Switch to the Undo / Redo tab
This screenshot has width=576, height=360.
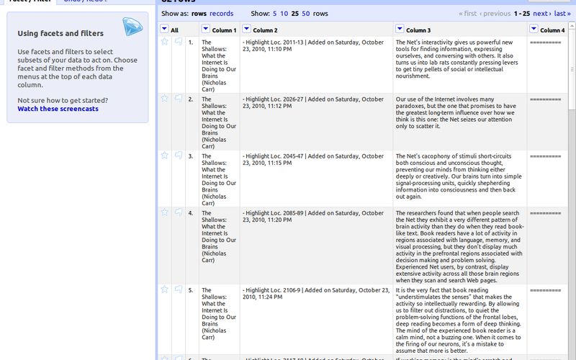[x=85, y=1]
